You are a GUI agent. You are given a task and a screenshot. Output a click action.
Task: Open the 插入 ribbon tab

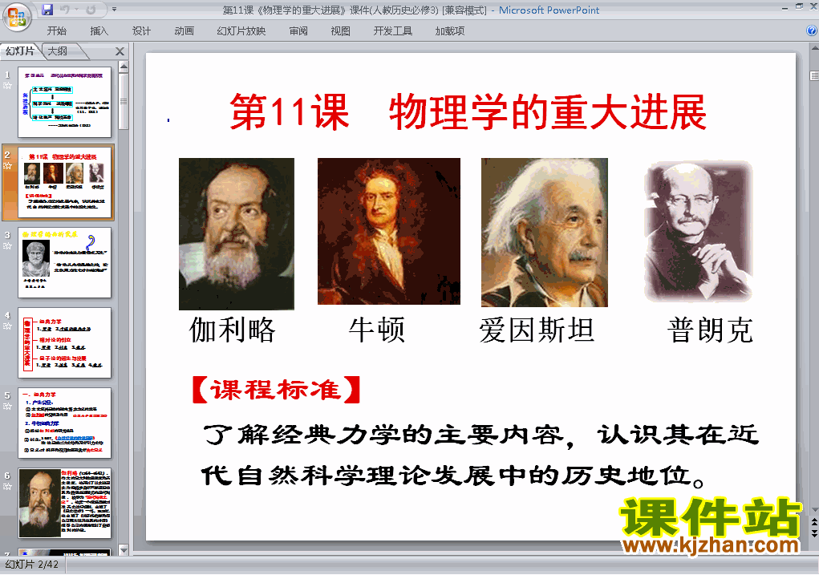[99, 30]
